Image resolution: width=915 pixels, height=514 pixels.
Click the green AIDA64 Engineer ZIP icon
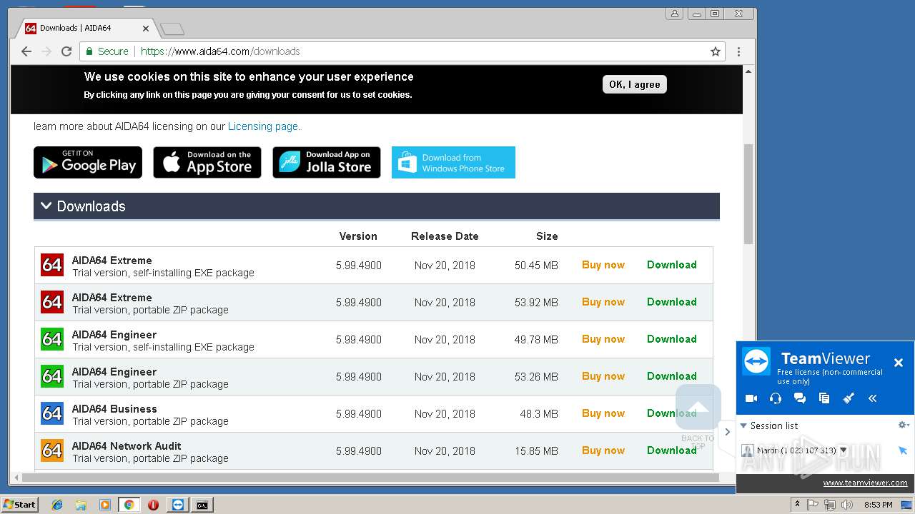[52, 377]
